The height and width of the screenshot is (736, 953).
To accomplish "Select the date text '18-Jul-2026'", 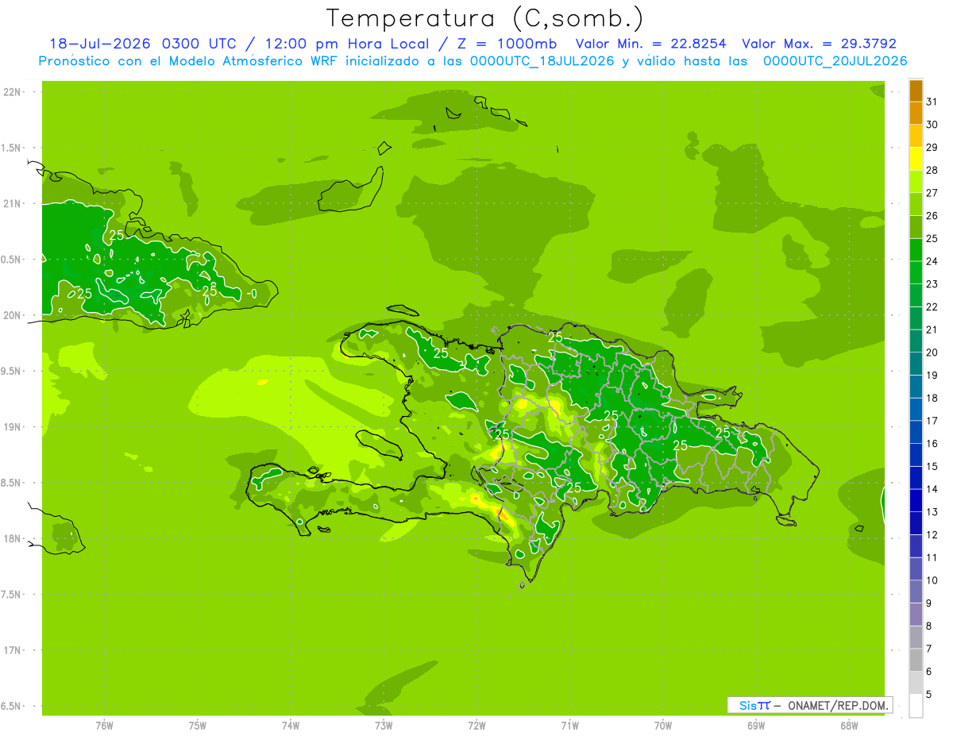I will coord(99,44).
